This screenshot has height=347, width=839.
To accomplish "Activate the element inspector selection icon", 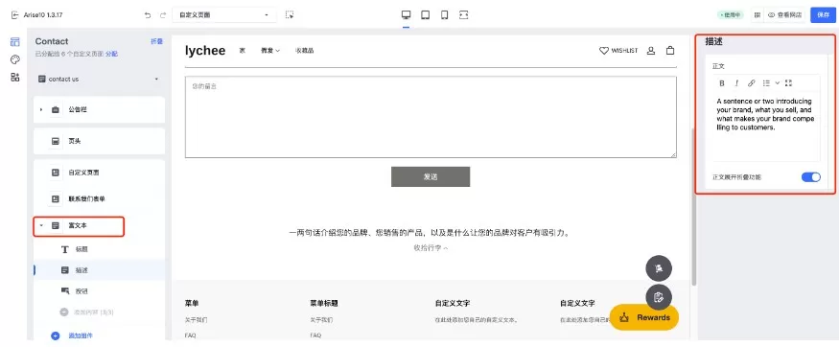I will pos(290,15).
